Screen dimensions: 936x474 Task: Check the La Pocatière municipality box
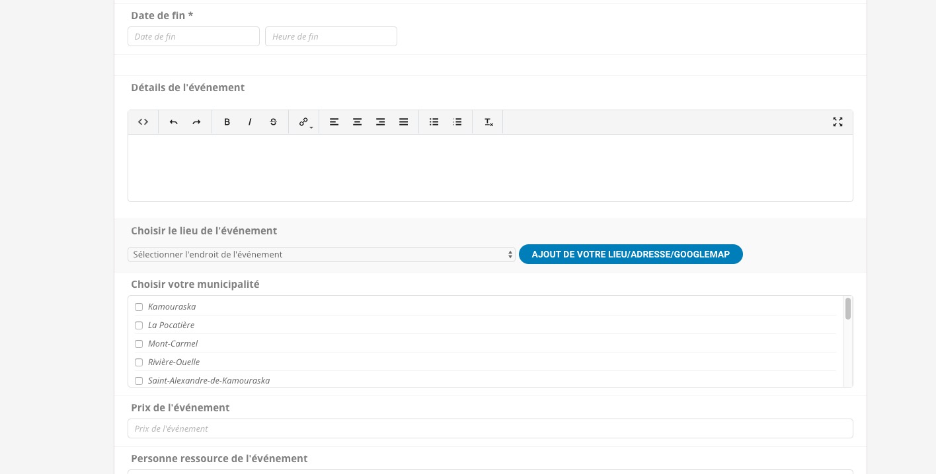click(x=139, y=325)
